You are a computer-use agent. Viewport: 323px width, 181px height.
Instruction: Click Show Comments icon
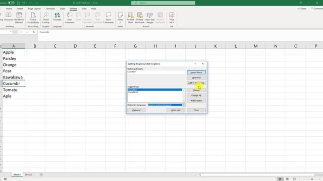(109, 15)
